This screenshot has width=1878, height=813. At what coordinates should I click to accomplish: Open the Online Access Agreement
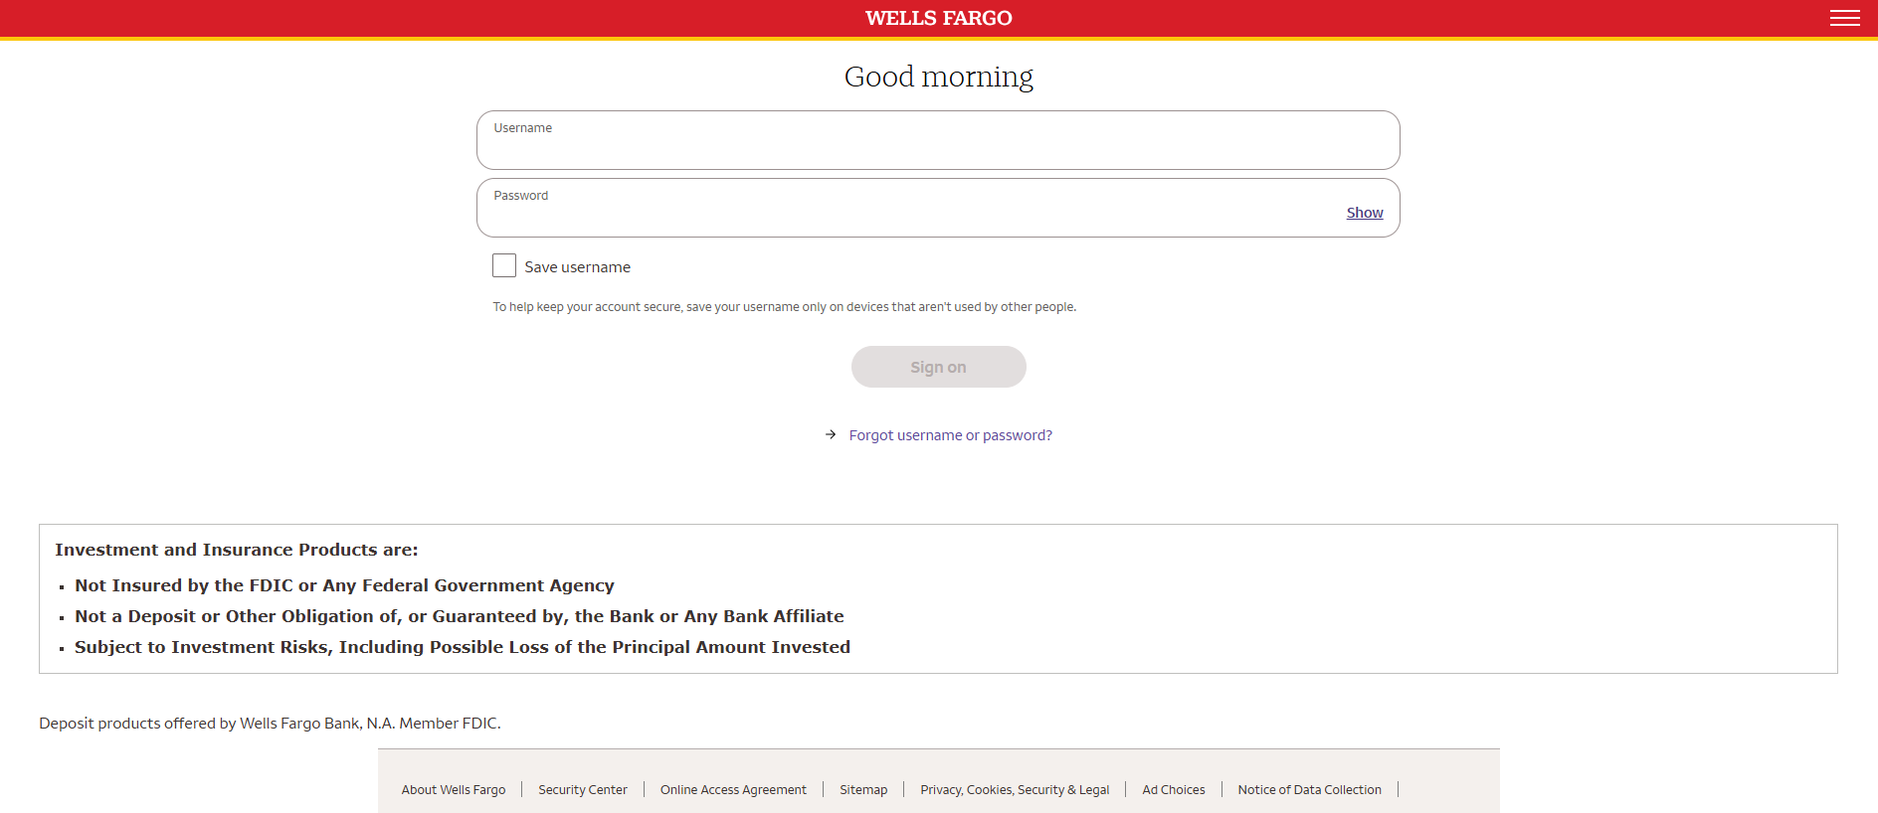coord(733,790)
